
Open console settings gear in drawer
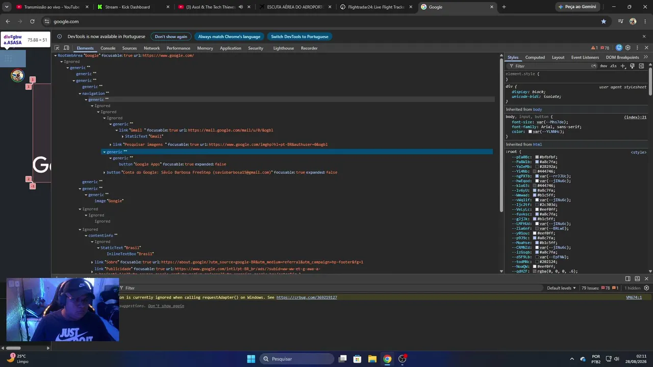646,288
